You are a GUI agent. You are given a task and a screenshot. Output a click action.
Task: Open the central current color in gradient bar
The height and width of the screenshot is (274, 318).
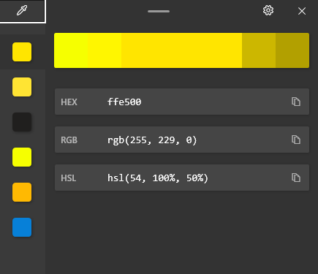(x=181, y=50)
